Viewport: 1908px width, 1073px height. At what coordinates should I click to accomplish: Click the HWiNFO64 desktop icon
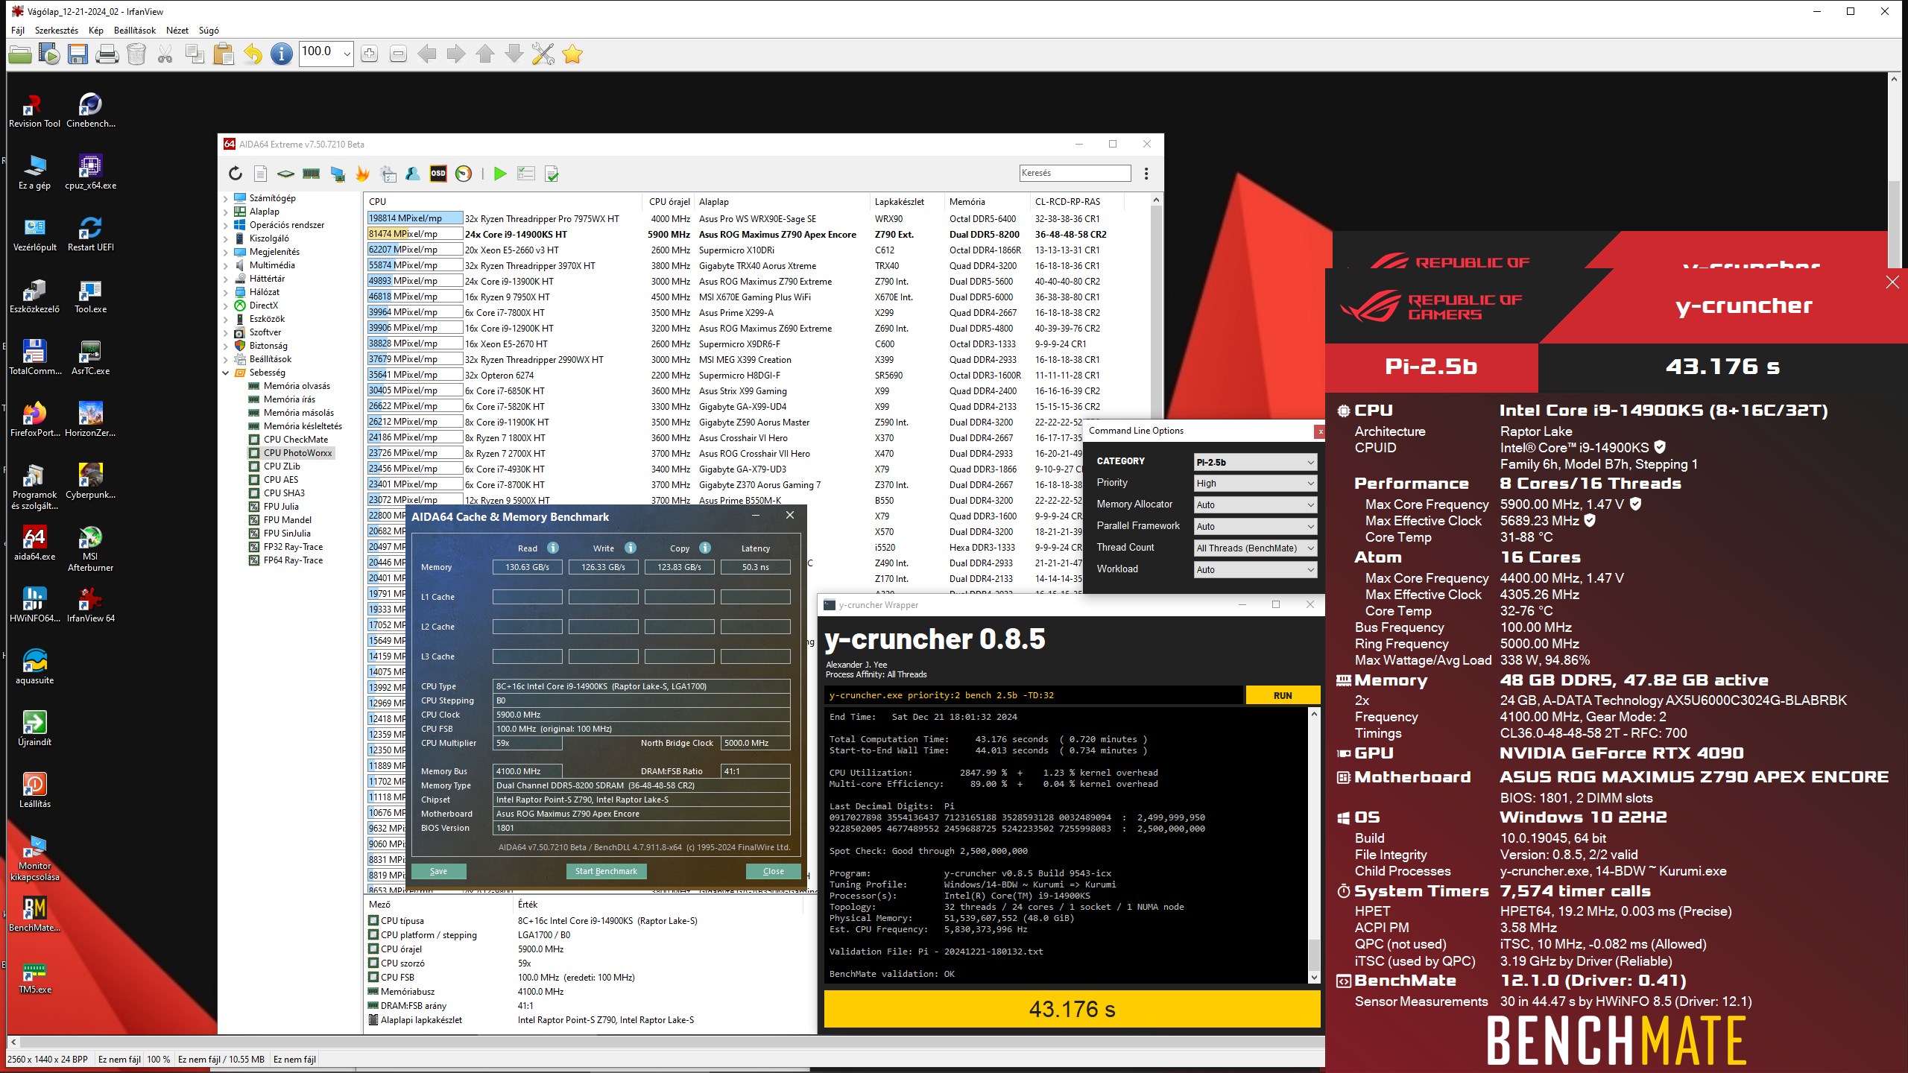coord(35,604)
